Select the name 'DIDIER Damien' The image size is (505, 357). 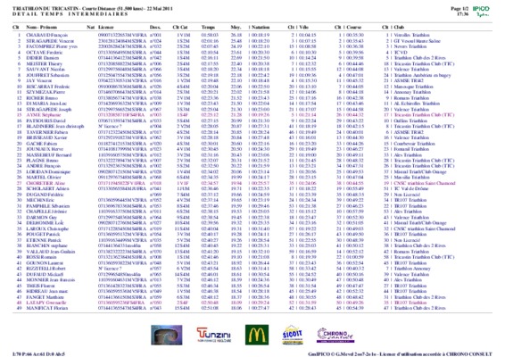[x=43, y=58]
